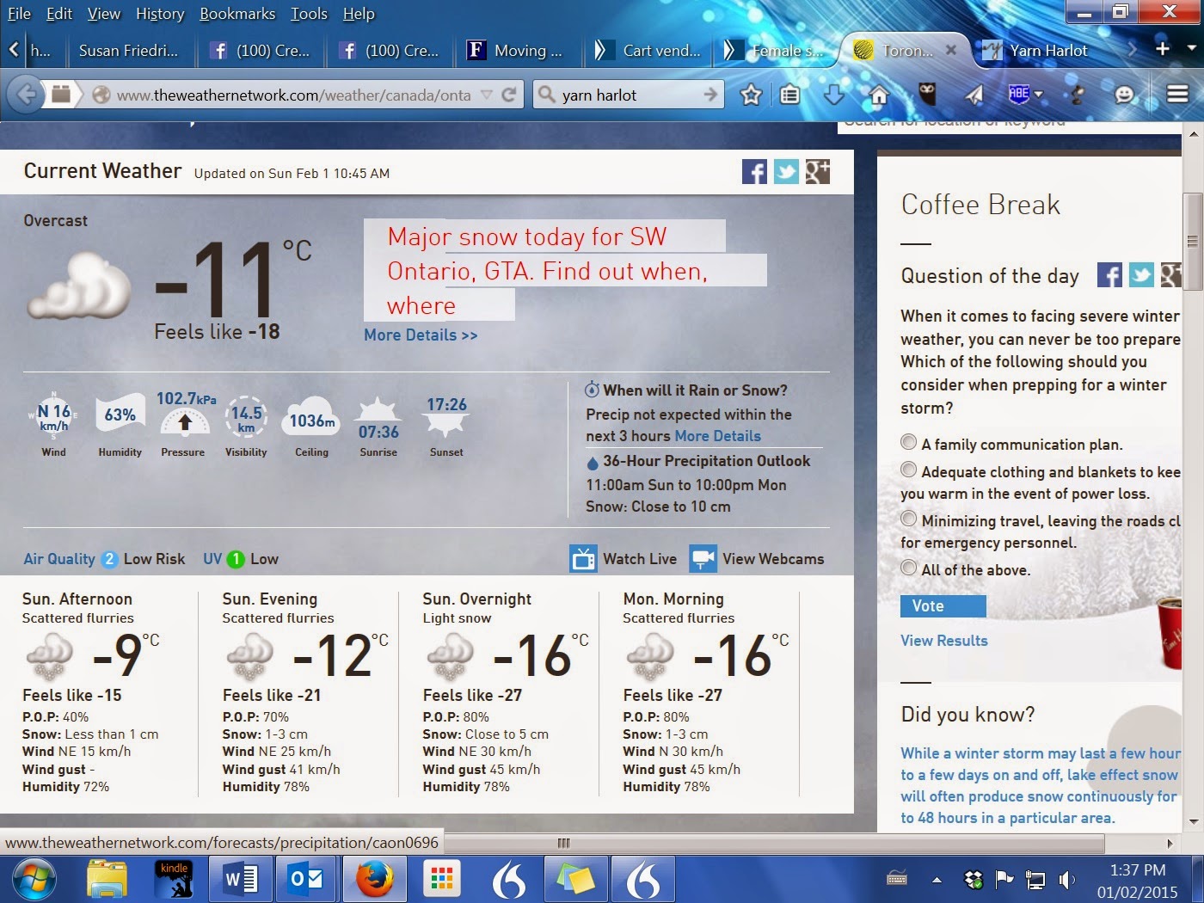The height and width of the screenshot is (903, 1204).
Task: Click the vertical page scrollbar thumb
Action: 1192,241
